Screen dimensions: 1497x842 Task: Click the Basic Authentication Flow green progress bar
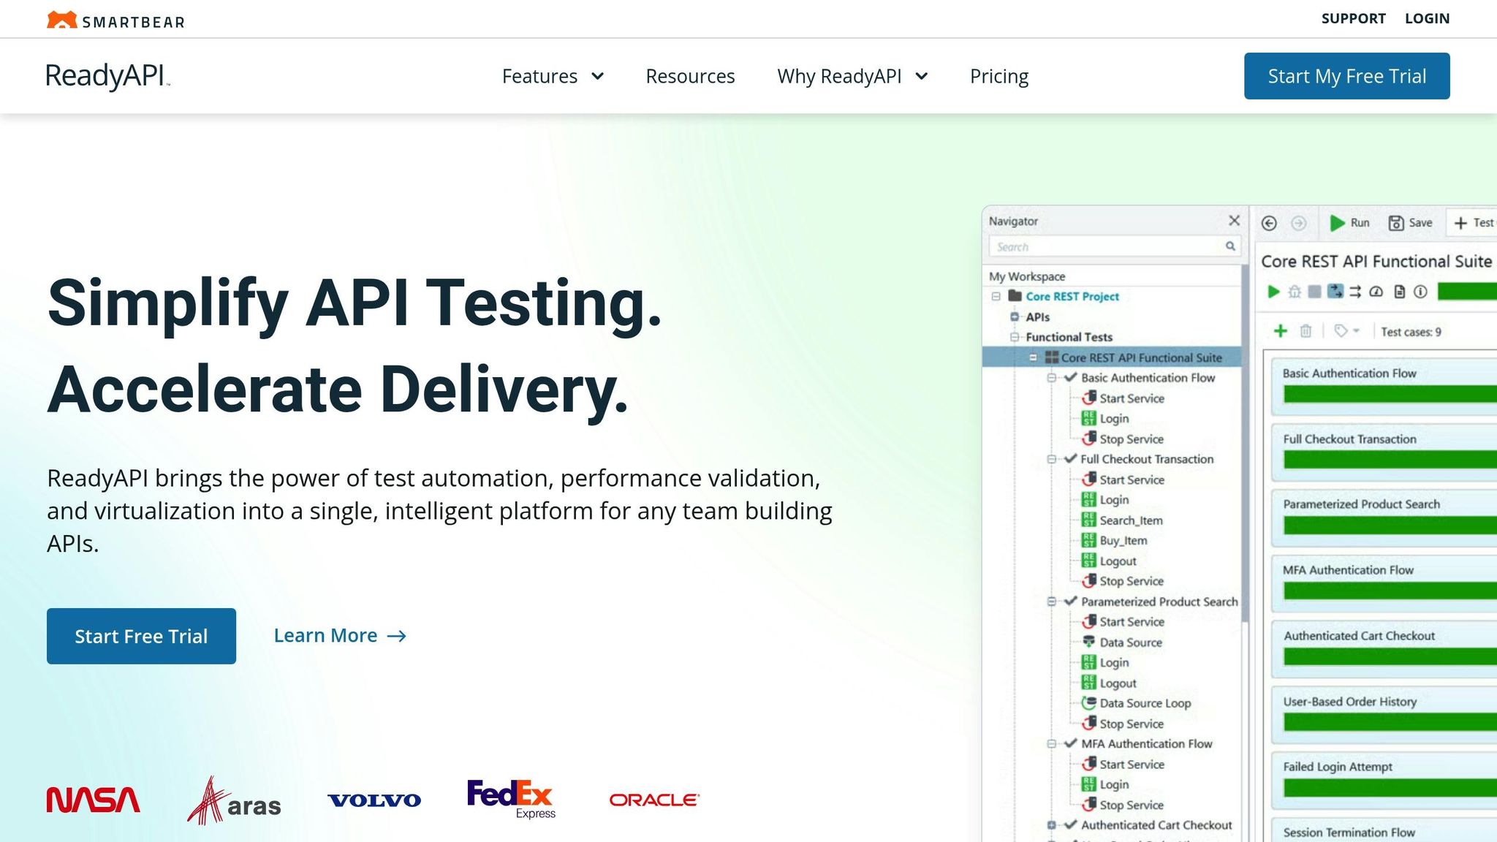coord(1390,394)
